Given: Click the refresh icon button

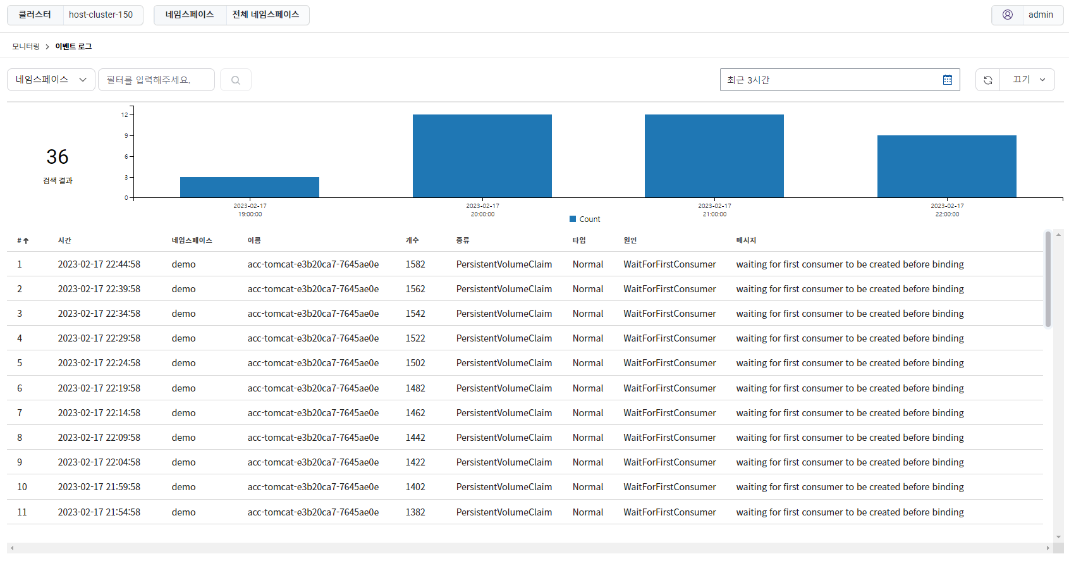Looking at the screenshot, I should pyautogui.click(x=987, y=80).
